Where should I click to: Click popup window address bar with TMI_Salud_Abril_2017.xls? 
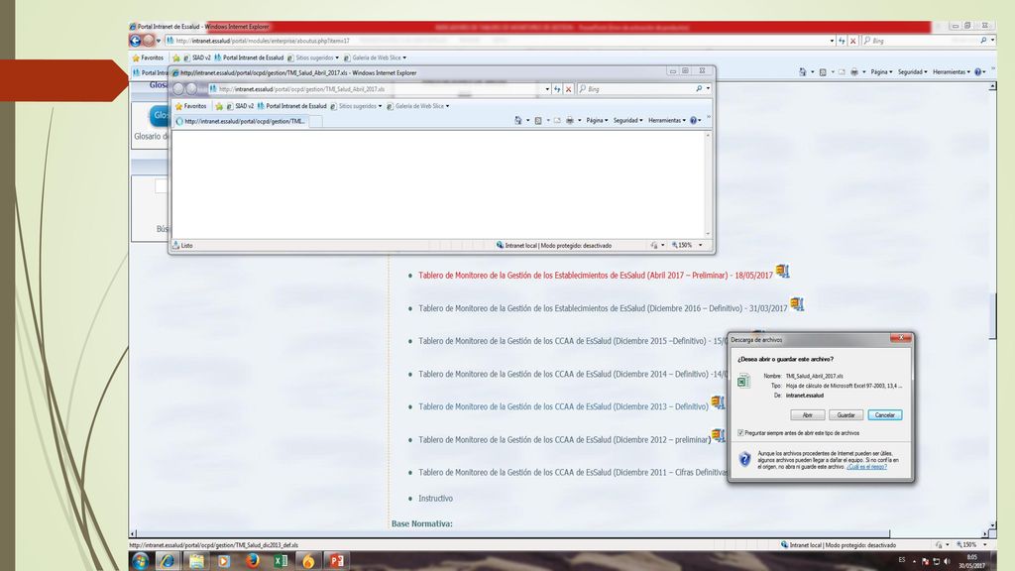(376, 89)
